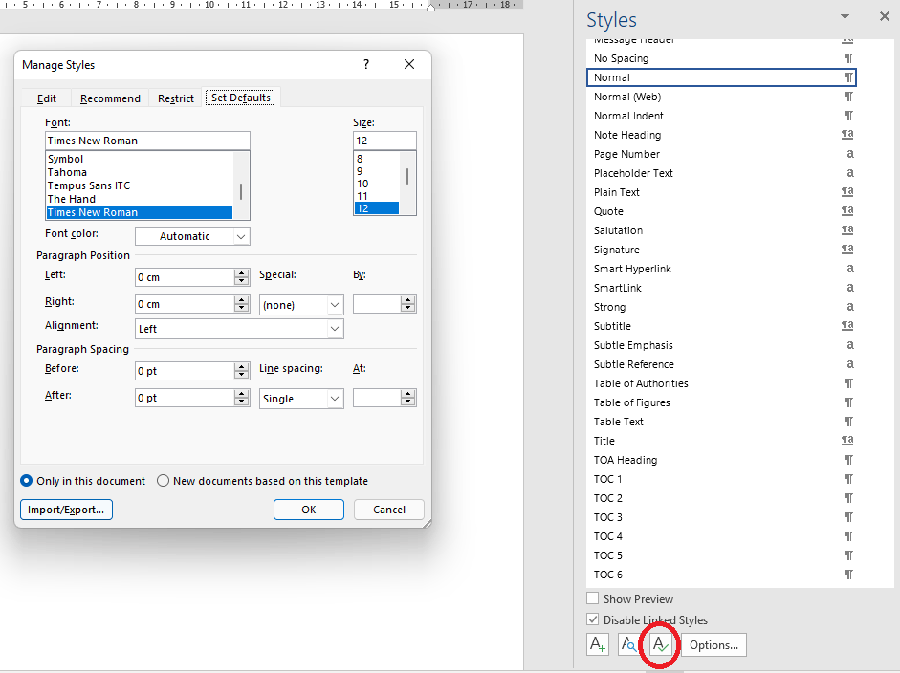
Task: Select the Table Text style
Action: pos(721,422)
